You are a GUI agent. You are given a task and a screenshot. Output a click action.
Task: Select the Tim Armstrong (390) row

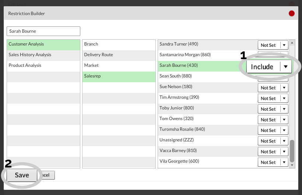pyautogui.click(x=224, y=98)
